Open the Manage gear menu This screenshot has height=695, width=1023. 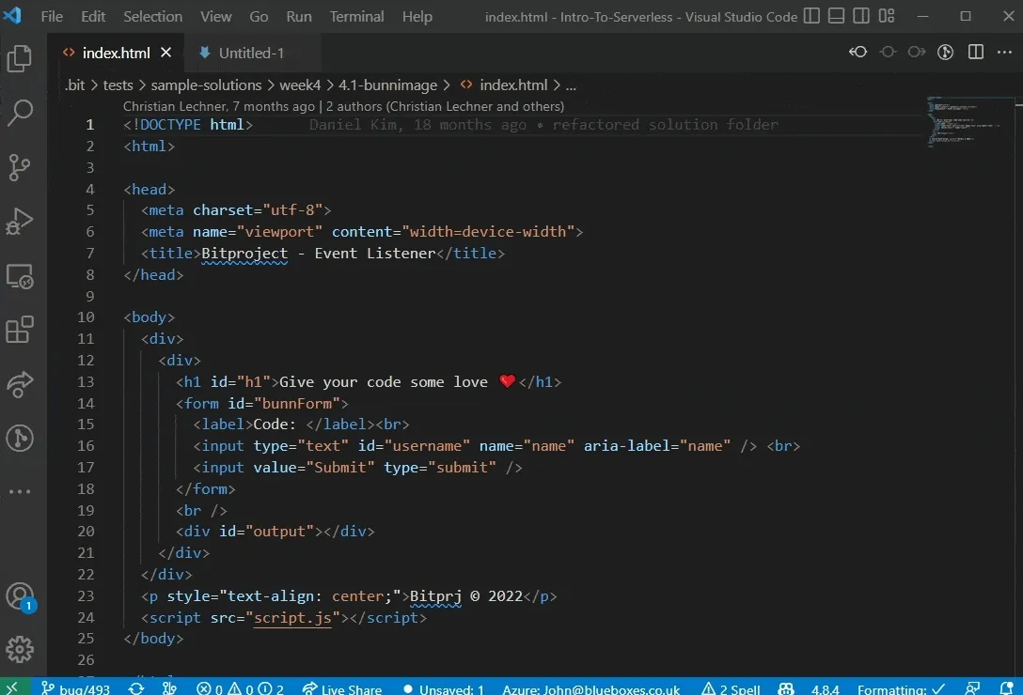click(x=20, y=649)
